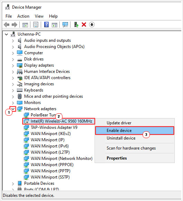Viewport: 183px width, 201px height.
Task: Click the Audio inputs and outputs speaker icon
Action: click(19, 40)
